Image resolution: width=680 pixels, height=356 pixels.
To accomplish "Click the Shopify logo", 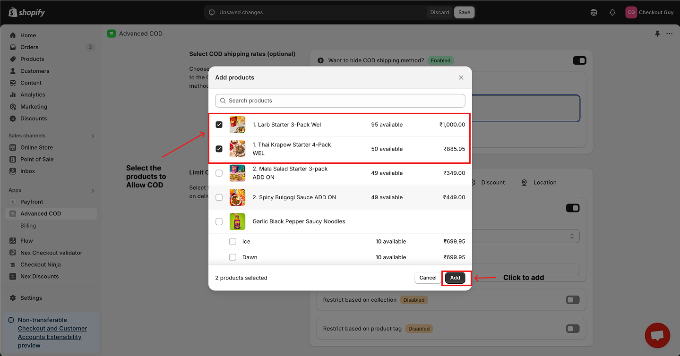I will (27, 12).
